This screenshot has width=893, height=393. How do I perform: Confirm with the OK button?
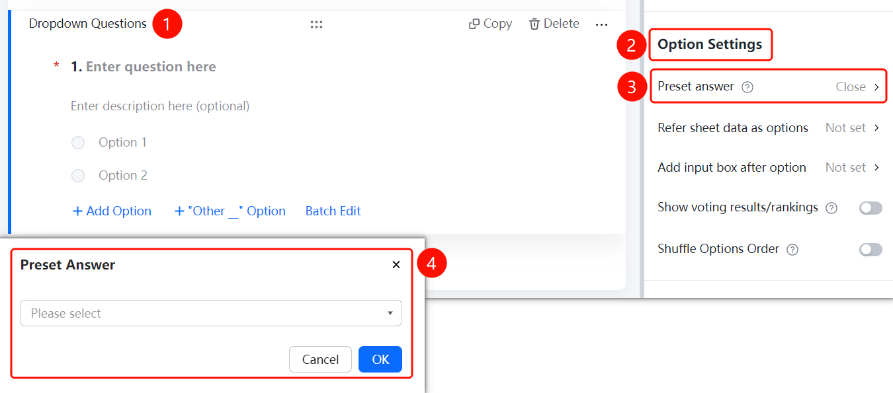380,359
